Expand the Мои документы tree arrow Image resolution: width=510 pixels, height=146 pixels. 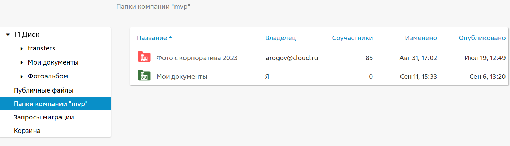pyautogui.click(x=22, y=63)
